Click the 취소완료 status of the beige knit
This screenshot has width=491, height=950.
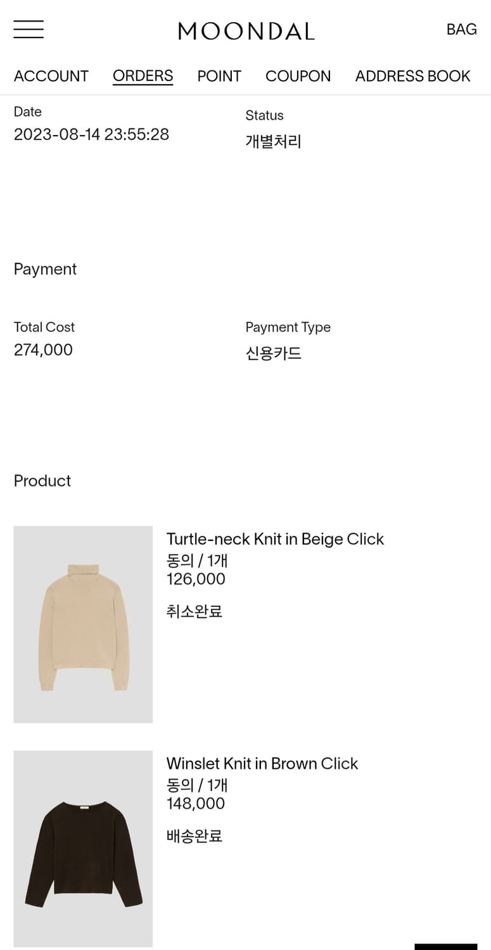click(194, 611)
